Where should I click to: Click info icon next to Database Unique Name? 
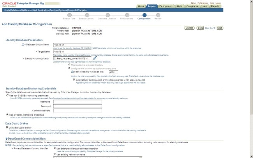tap(23, 44)
